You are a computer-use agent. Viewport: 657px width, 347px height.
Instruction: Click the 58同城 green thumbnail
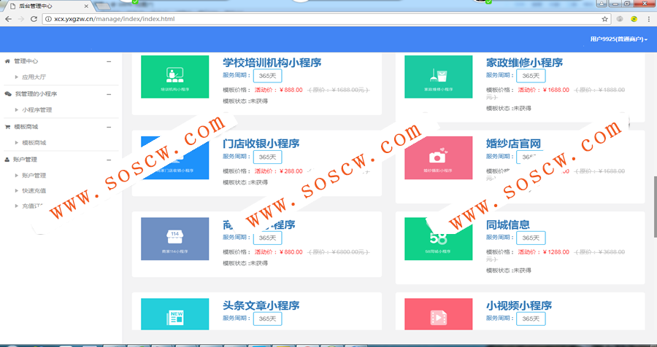coord(438,238)
